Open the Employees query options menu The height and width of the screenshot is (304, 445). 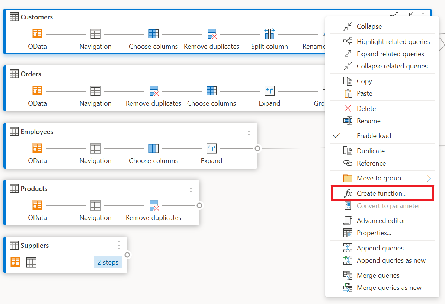tap(249, 131)
